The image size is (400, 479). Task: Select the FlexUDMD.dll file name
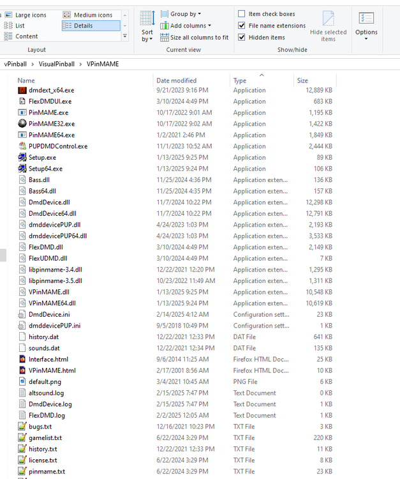pyautogui.click(x=48, y=259)
